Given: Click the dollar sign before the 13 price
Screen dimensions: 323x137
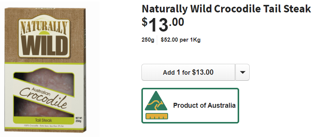Looking at the screenshot, I should pyautogui.click(x=145, y=22).
